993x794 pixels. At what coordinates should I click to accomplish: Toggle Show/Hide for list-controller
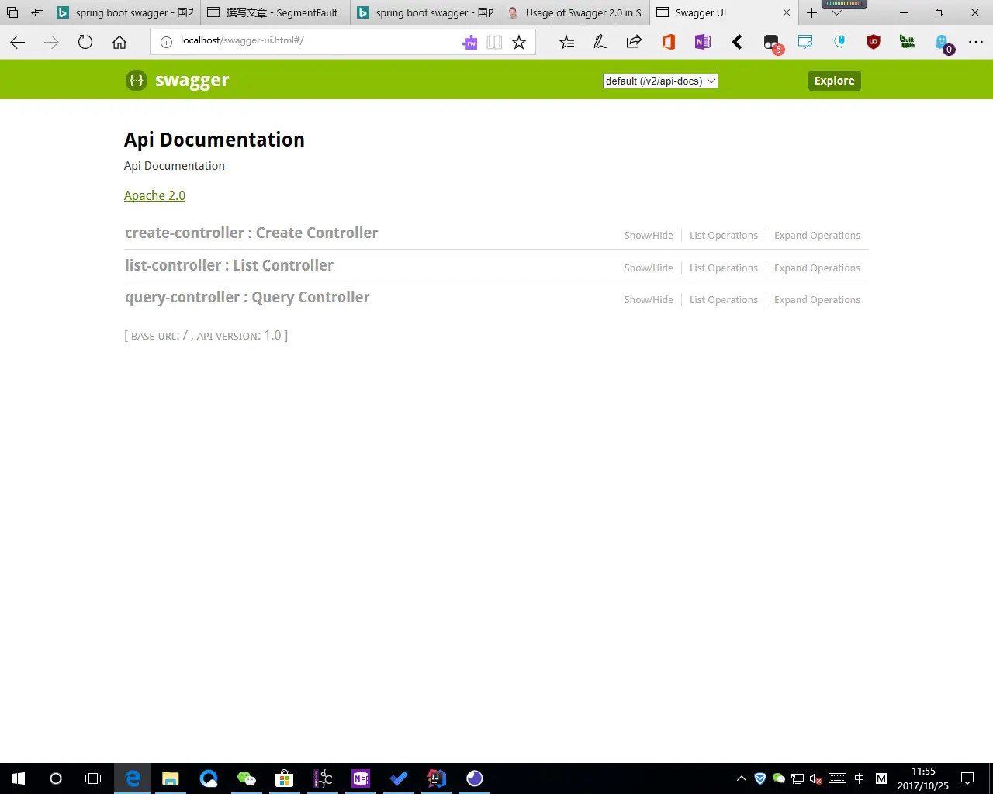coord(649,268)
